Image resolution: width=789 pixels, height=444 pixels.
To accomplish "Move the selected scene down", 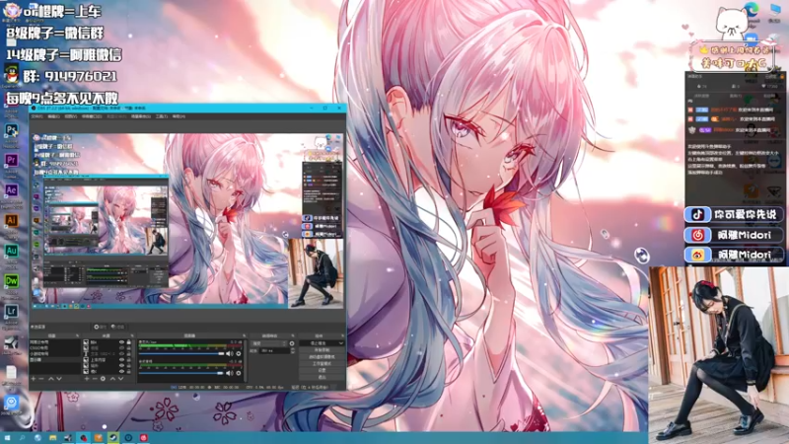I will pyautogui.click(x=59, y=379).
